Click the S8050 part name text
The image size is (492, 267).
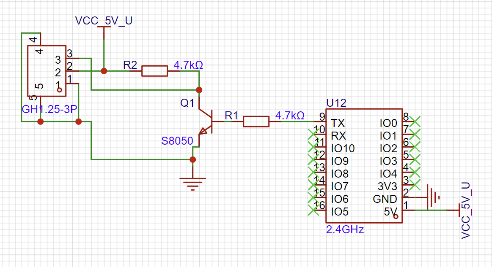pos(177,141)
